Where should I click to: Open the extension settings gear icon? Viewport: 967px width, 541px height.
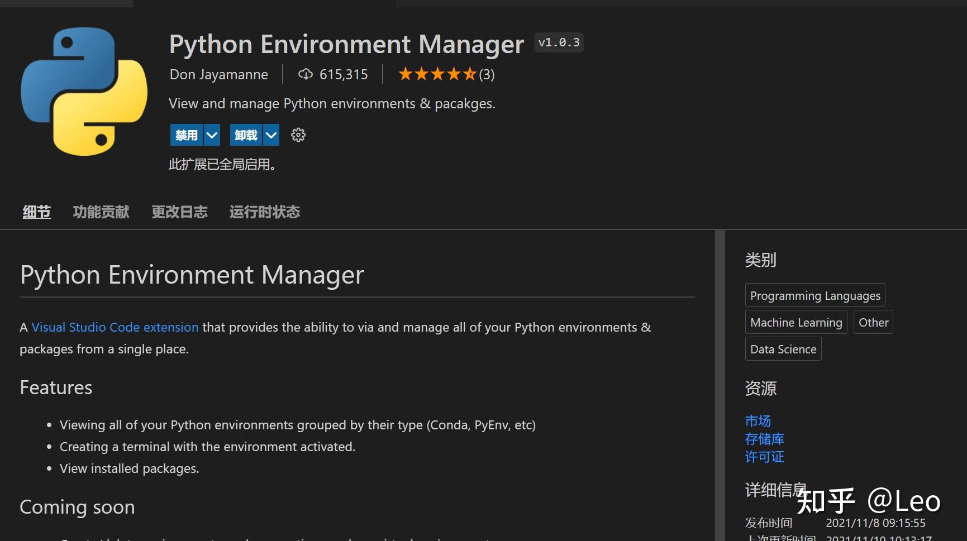coord(298,135)
